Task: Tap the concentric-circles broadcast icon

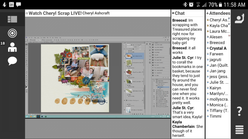Action: click(x=12, y=33)
